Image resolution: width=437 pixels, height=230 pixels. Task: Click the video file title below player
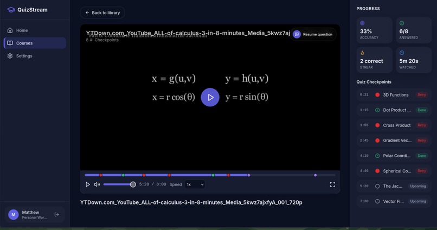pyautogui.click(x=191, y=203)
